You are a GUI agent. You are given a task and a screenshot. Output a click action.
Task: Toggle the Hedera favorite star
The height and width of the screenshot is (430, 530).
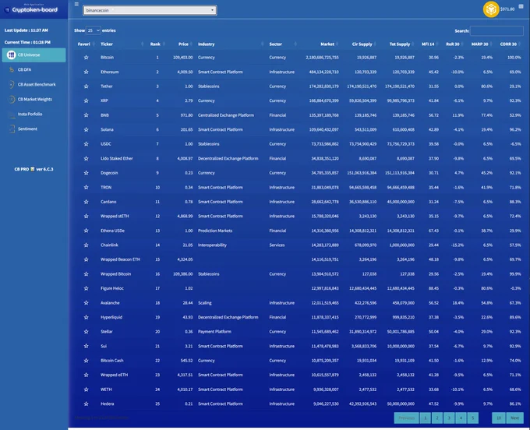pos(87,404)
